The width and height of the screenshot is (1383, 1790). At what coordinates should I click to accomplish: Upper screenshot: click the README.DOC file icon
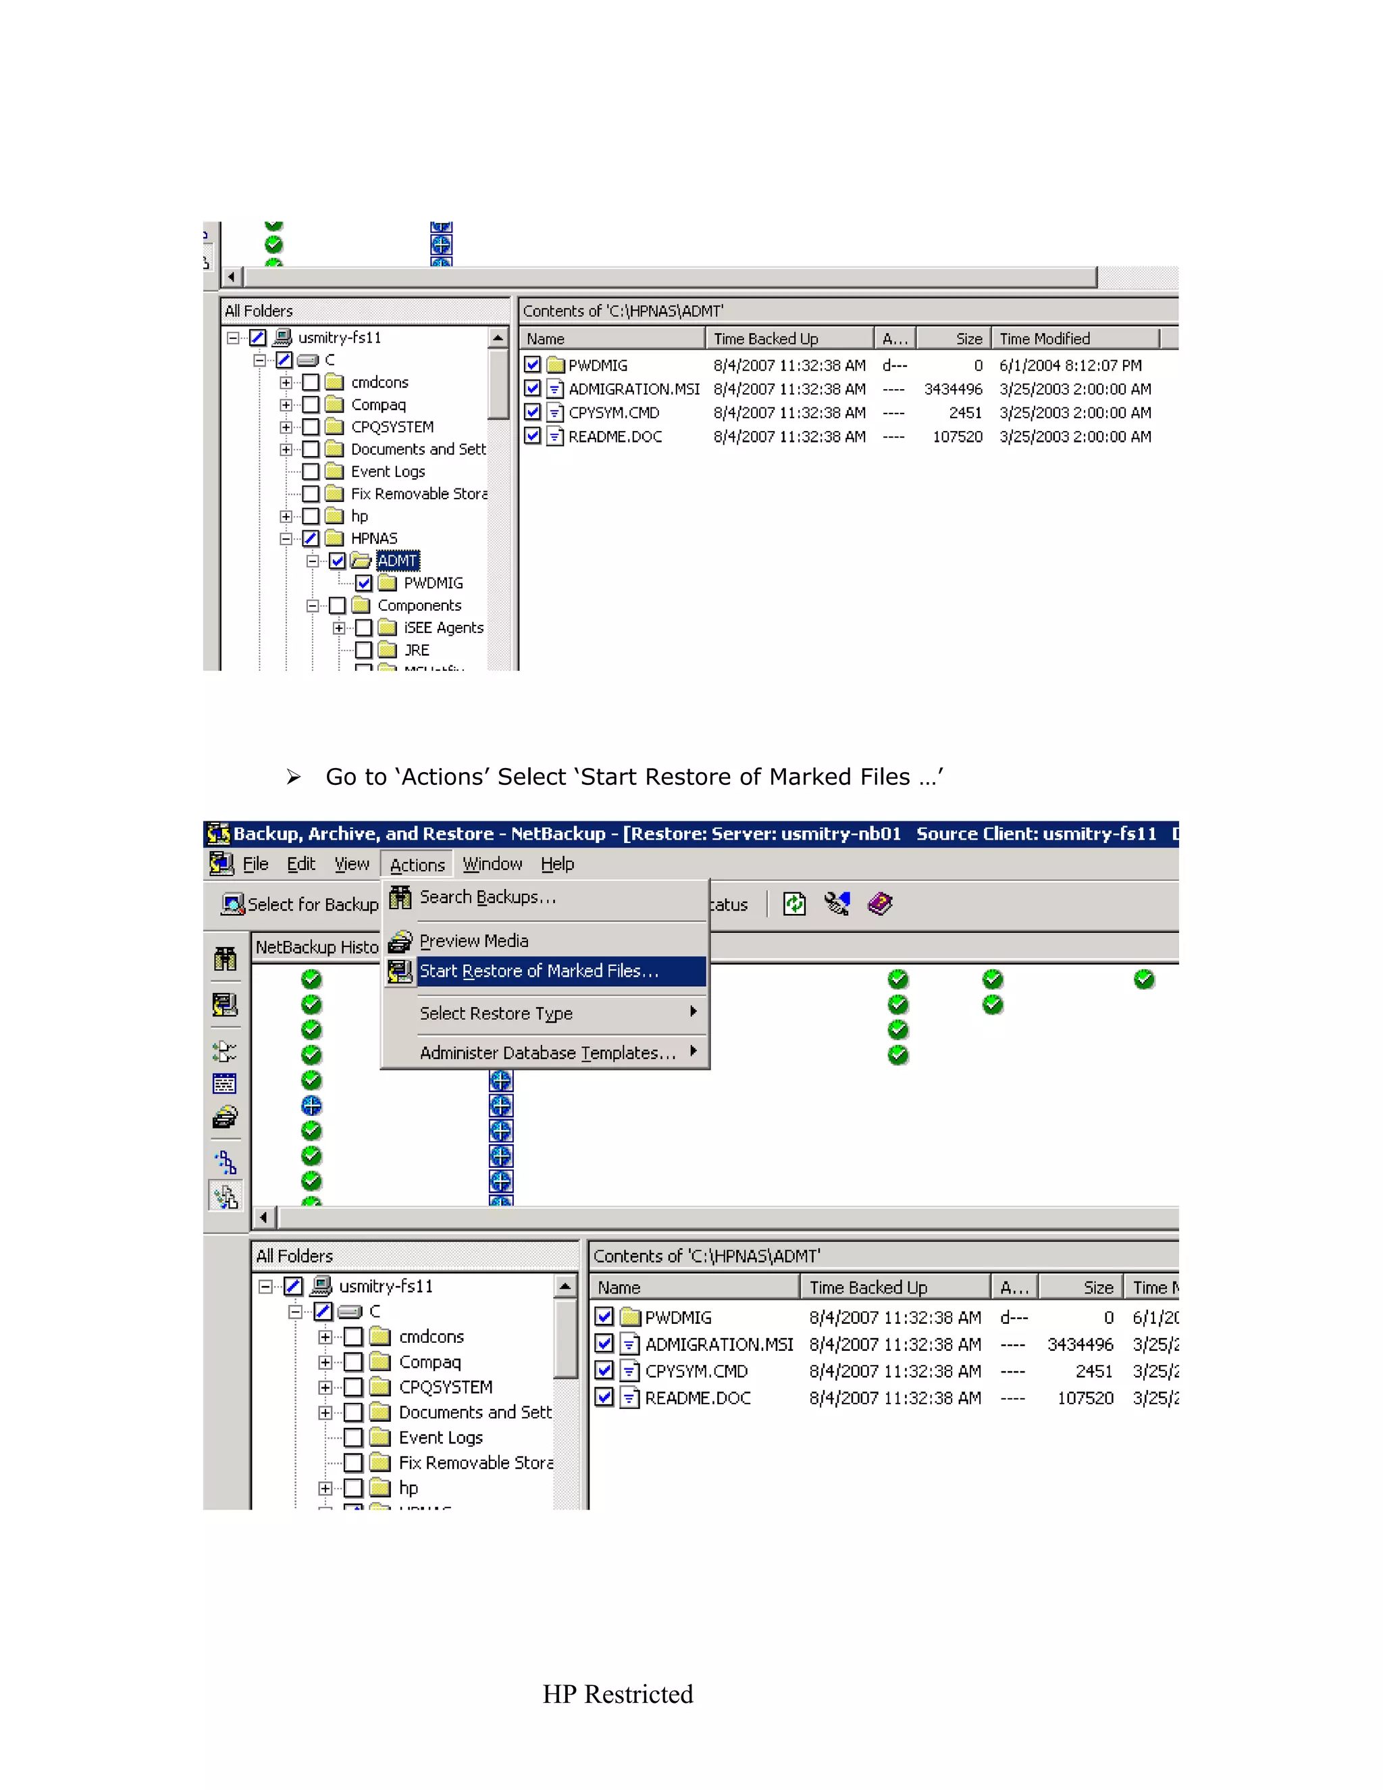556,436
